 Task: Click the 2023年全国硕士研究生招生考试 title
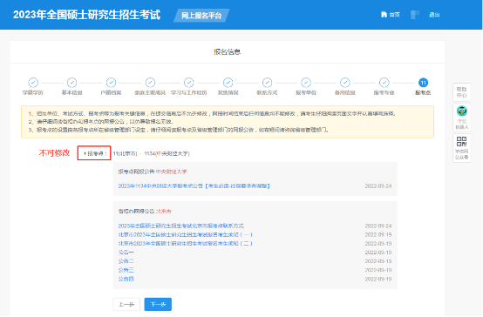(86, 15)
